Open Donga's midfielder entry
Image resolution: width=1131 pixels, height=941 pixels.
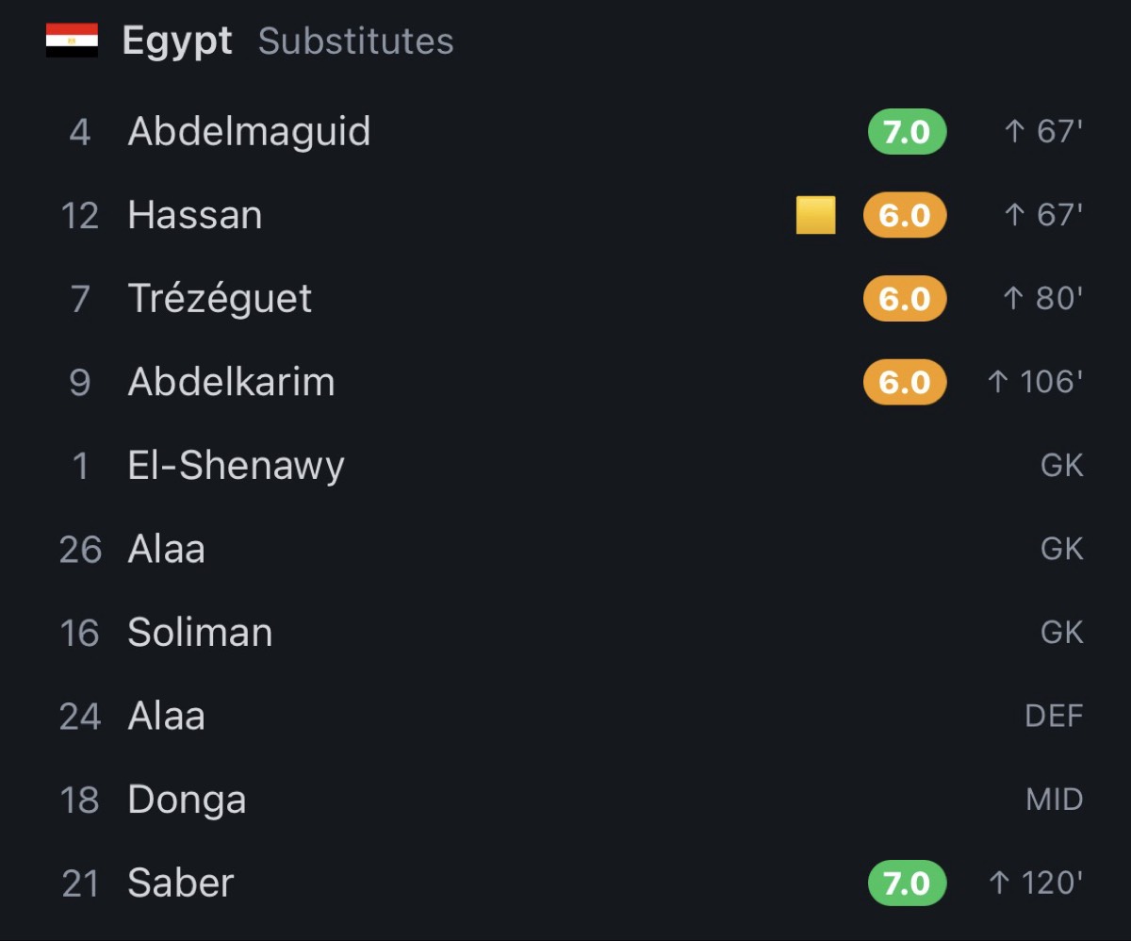pos(565,800)
